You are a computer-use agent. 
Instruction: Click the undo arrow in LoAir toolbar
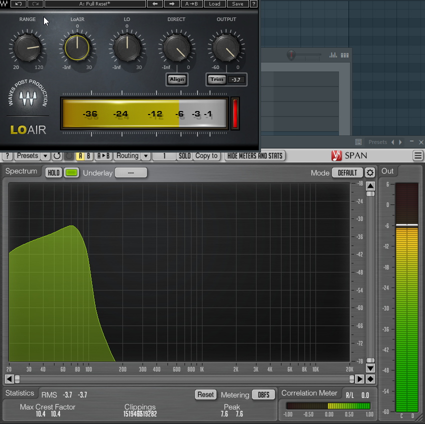[x=18, y=4]
